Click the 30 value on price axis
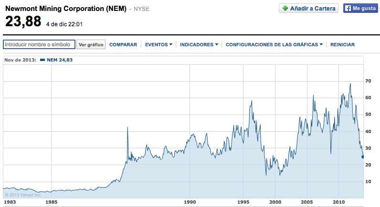 [x=368, y=148]
